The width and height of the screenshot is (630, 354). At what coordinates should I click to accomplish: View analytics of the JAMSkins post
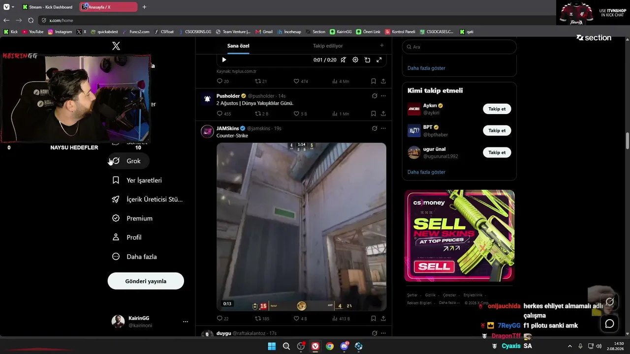pos(341,319)
